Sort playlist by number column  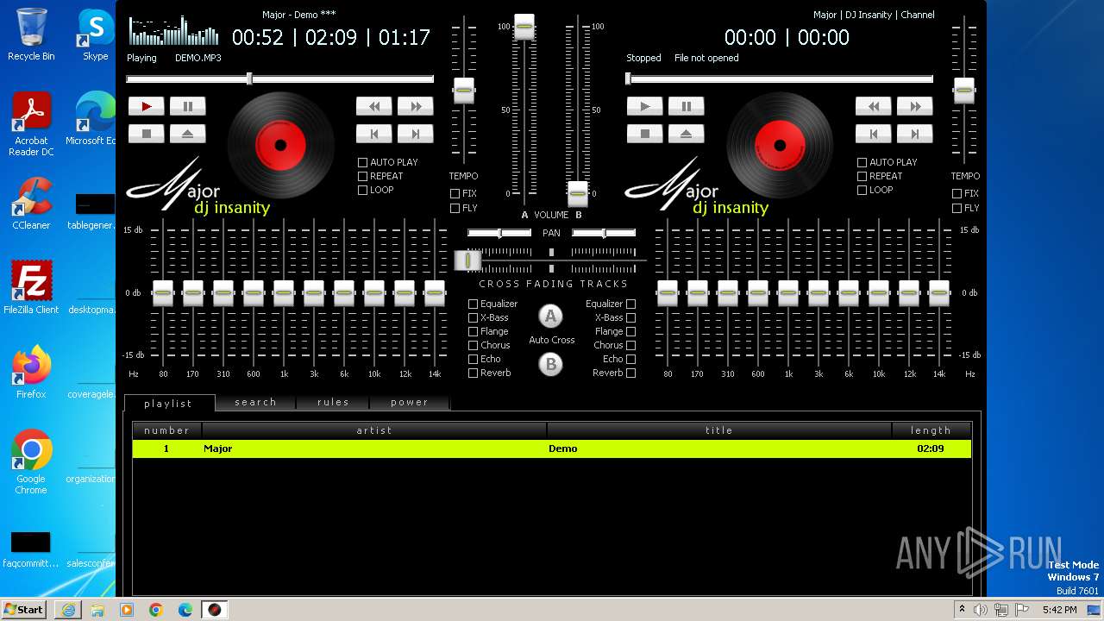click(166, 430)
